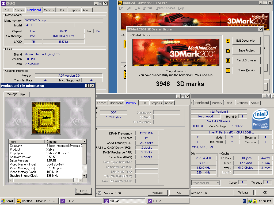Image resolution: width=274 pixels, height=205 pixels.
Task: Click the Edit Description button
Action: [246, 41]
